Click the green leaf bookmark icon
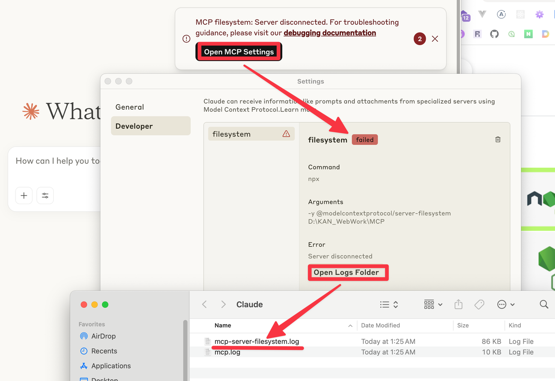The height and width of the screenshot is (381, 555). [x=512, y=34]
